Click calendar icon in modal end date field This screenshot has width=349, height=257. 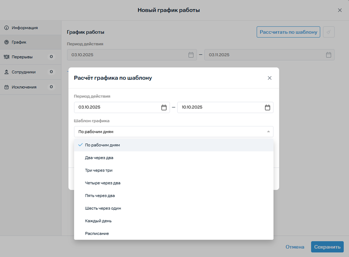click(267, 107)
